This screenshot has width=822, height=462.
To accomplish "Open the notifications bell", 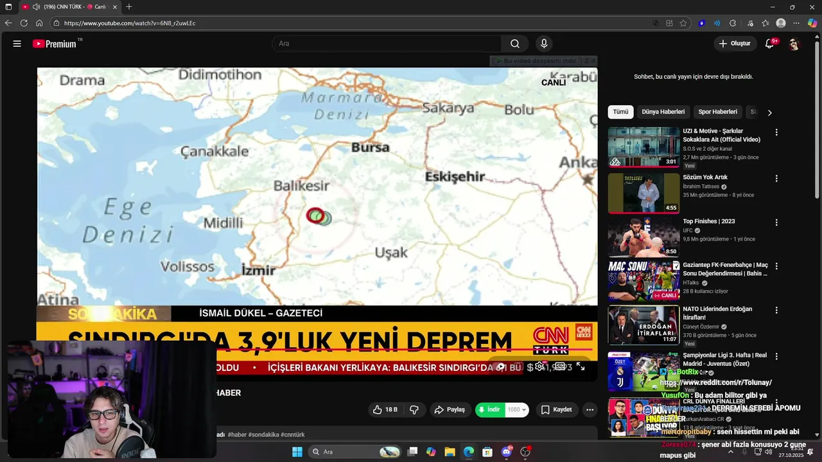I will (769, 44).
